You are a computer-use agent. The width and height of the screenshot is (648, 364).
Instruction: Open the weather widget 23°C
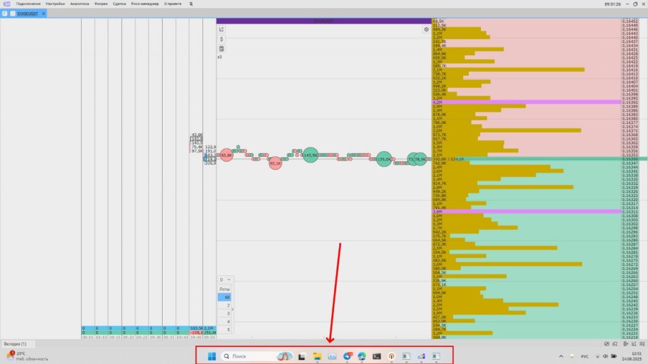pyautogui.click(x=27, y=356)
